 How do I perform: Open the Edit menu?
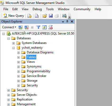[15, 9]
